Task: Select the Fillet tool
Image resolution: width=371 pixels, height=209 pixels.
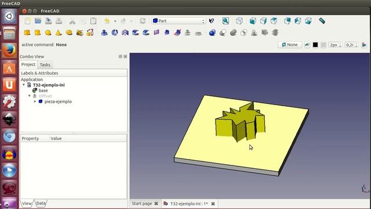Action: 135,33
